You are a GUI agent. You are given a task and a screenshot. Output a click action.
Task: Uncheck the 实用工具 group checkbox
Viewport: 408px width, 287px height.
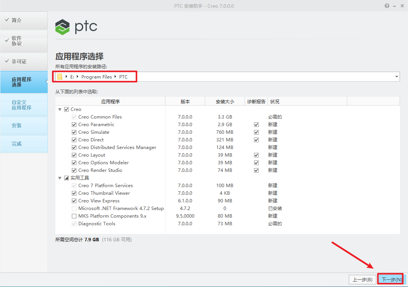coord(66,178)
